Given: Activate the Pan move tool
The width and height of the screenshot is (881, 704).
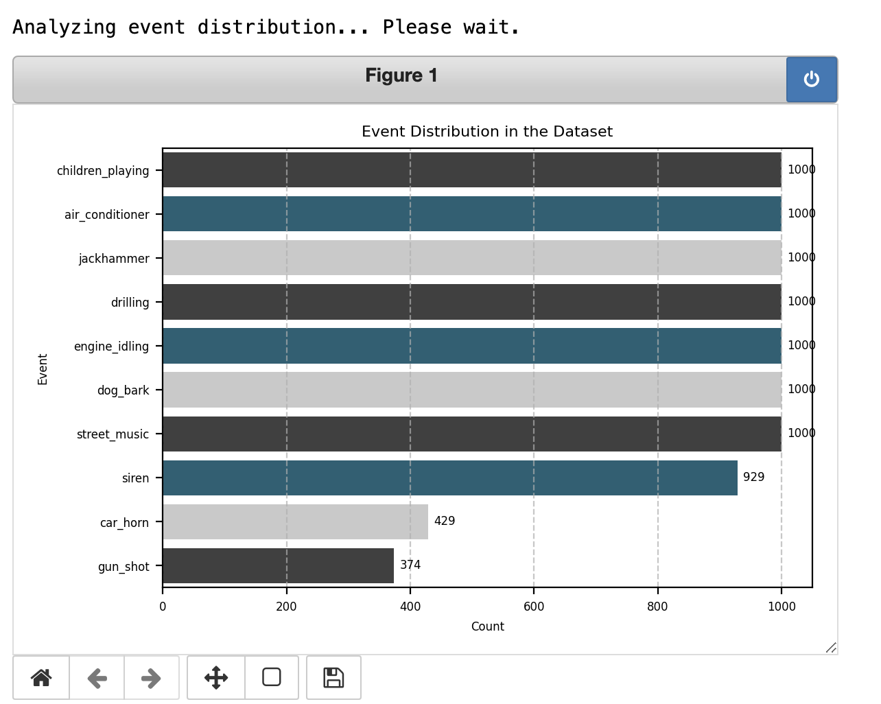Looking at the screenshot, I should tap(216, 678).
